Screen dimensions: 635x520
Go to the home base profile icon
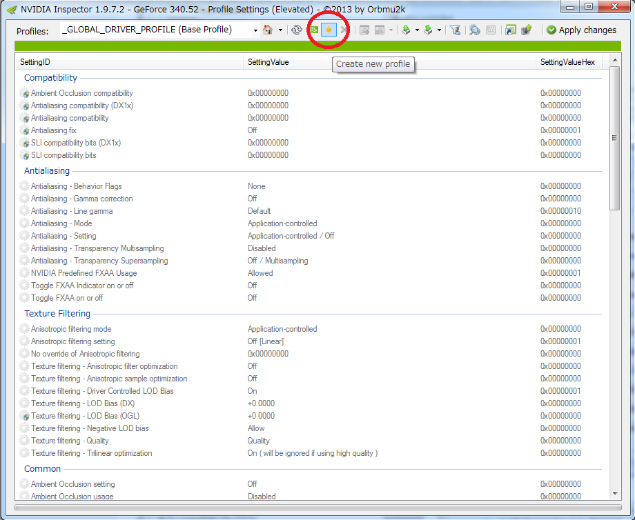pos(268,30)
